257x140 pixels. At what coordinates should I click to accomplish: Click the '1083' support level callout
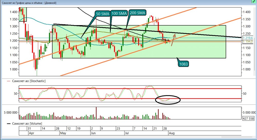tap(183, 64)
